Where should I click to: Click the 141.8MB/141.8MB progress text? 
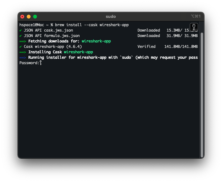(x=181, y=47)
